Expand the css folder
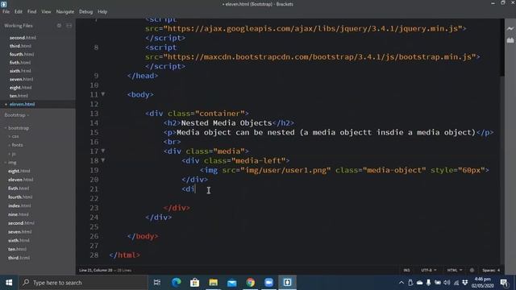The height and width of the screenshot is (290, 516). pos(10,136)
